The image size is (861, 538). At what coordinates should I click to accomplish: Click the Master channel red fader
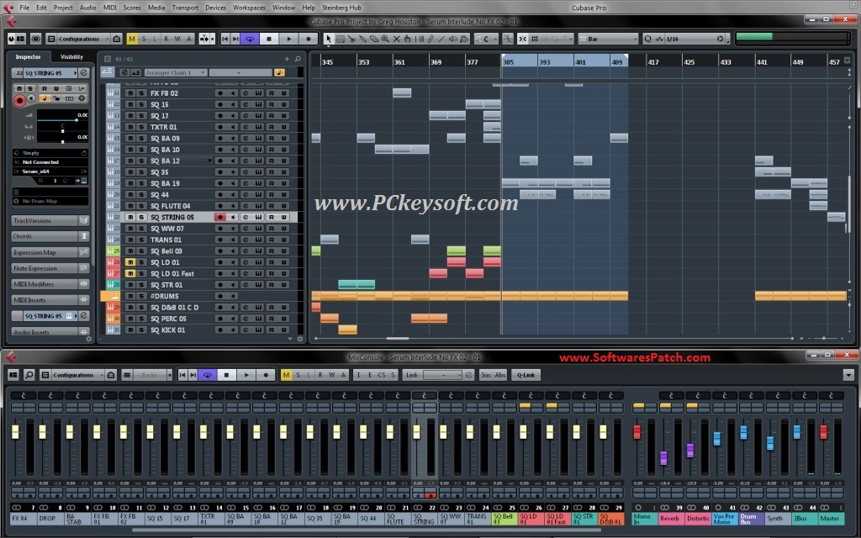click(x=823, y=432)
